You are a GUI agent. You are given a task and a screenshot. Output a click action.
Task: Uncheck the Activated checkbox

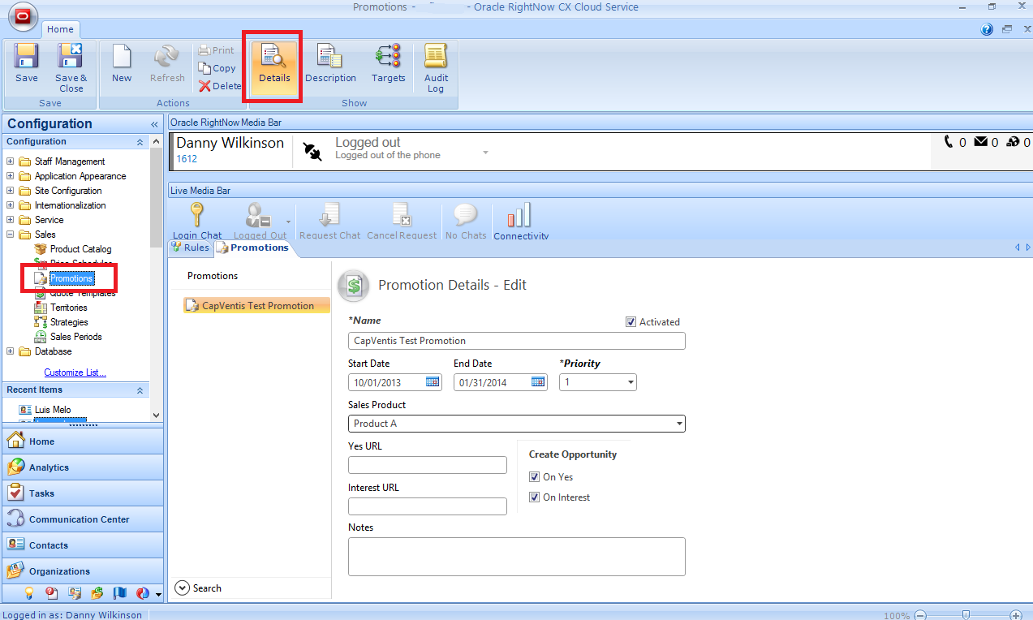(x=631, y=322)
